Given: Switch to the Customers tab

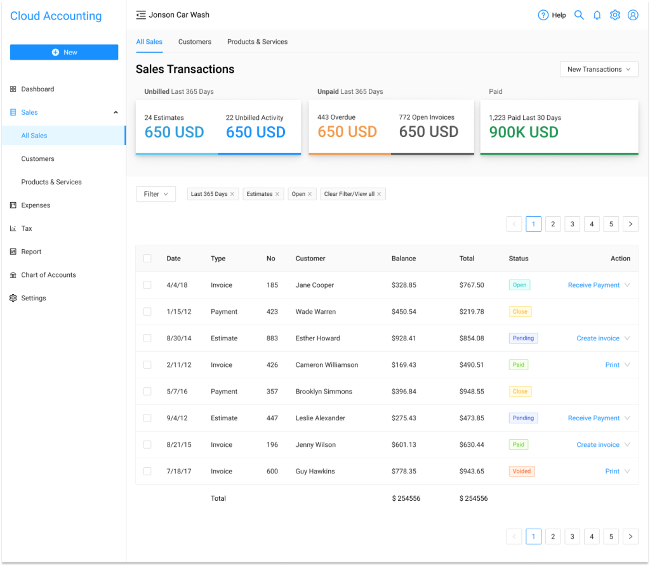Looking at the screenshot, I should (x=194, y=42).
